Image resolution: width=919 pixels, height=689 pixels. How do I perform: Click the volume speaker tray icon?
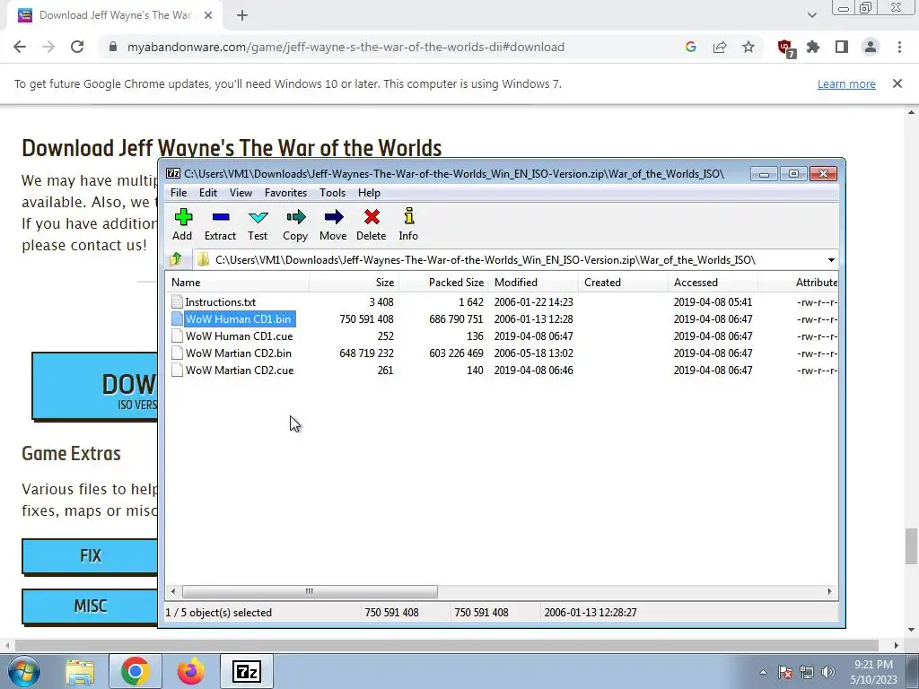pos(827,672)
